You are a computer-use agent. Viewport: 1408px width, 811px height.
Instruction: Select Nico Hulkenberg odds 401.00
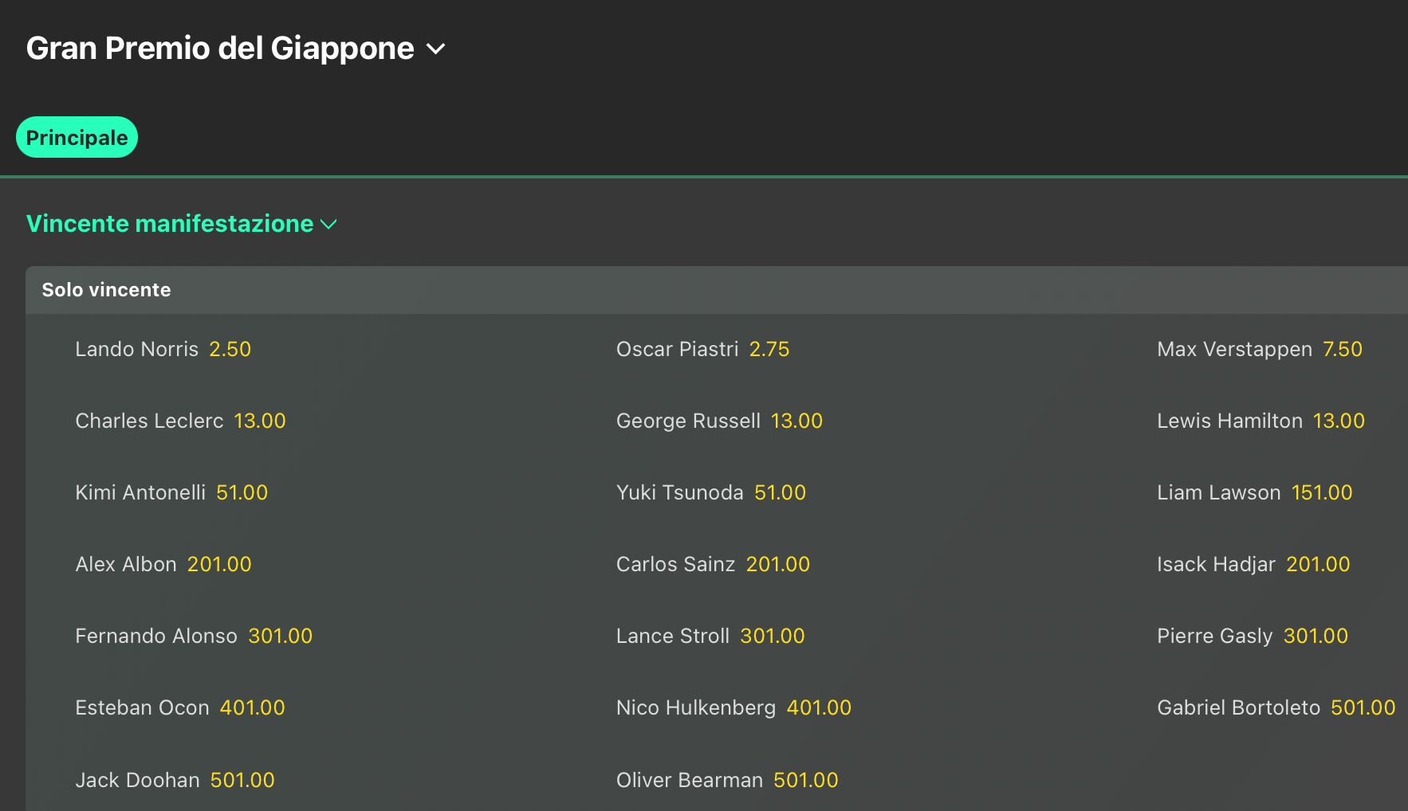tap(819, 707)
